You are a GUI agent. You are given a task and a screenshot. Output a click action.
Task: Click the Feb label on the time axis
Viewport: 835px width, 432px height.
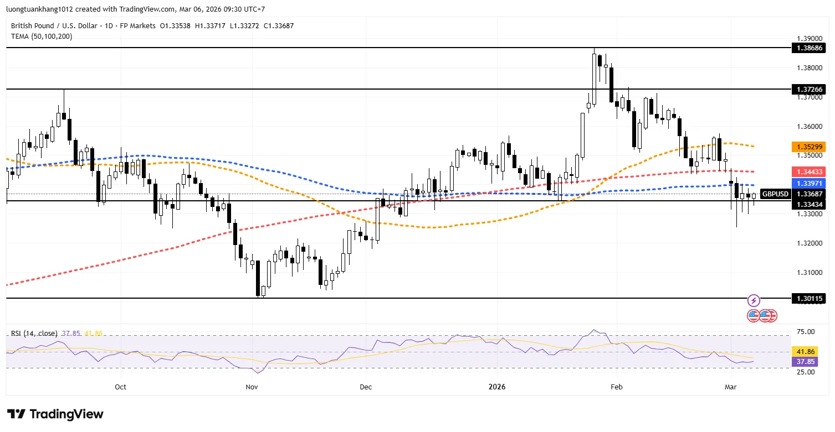616,387
